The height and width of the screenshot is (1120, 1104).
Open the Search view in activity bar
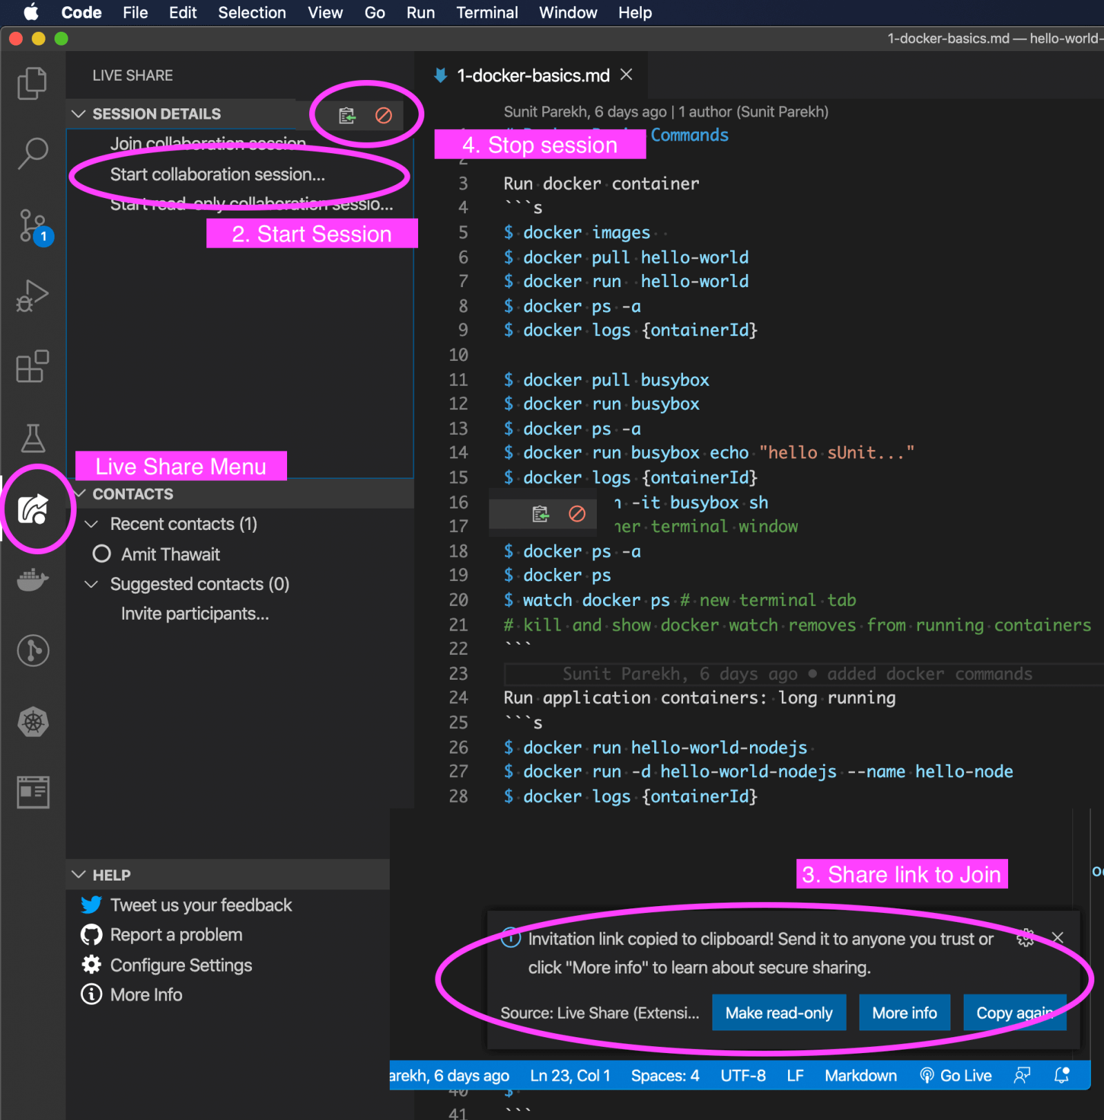(x=32, y=153)
